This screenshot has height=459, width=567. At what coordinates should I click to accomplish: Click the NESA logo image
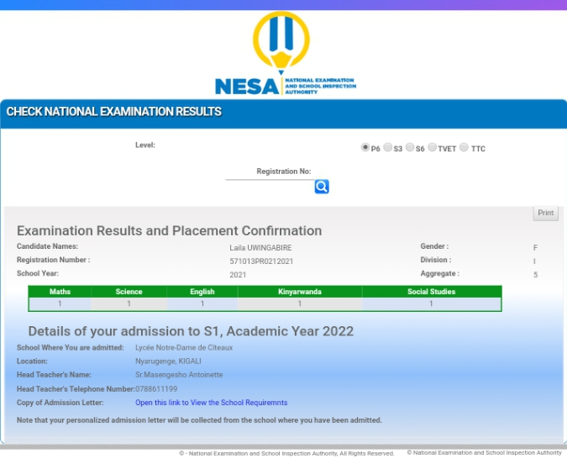pyautogui.click(x=286, y=54)
